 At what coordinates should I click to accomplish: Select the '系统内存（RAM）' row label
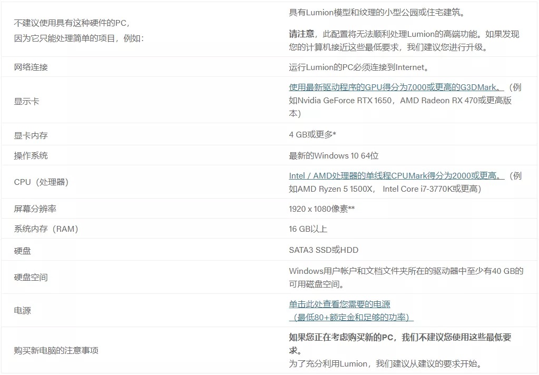click(46, 229)
